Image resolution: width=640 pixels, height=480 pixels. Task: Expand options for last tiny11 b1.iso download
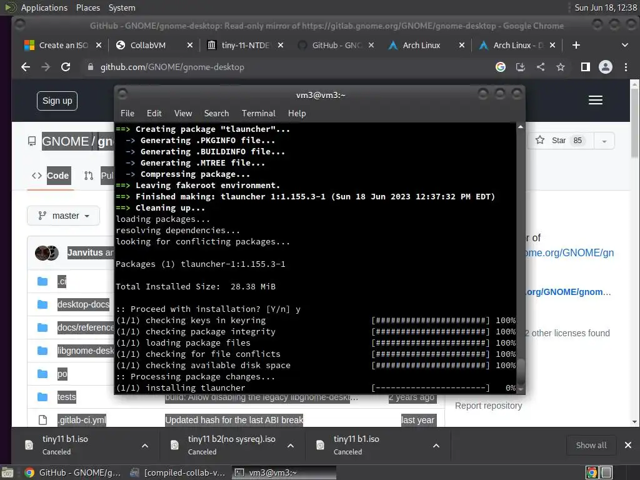(436, 445)
